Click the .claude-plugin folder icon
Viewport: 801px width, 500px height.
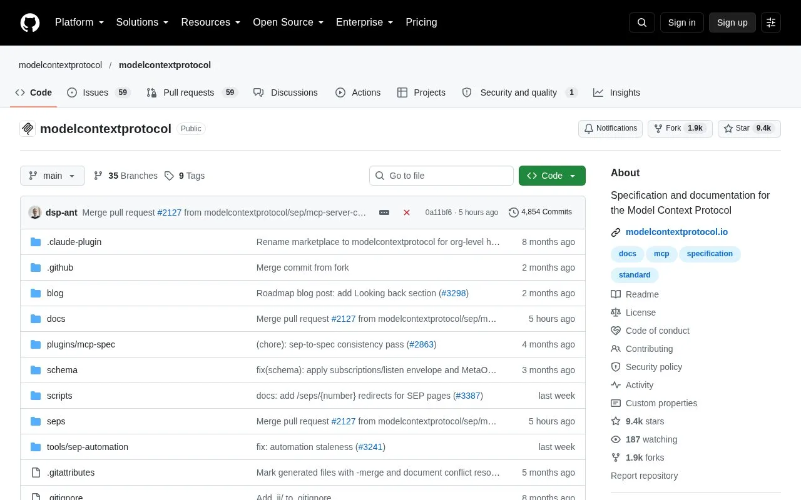(x=36, y=242)
